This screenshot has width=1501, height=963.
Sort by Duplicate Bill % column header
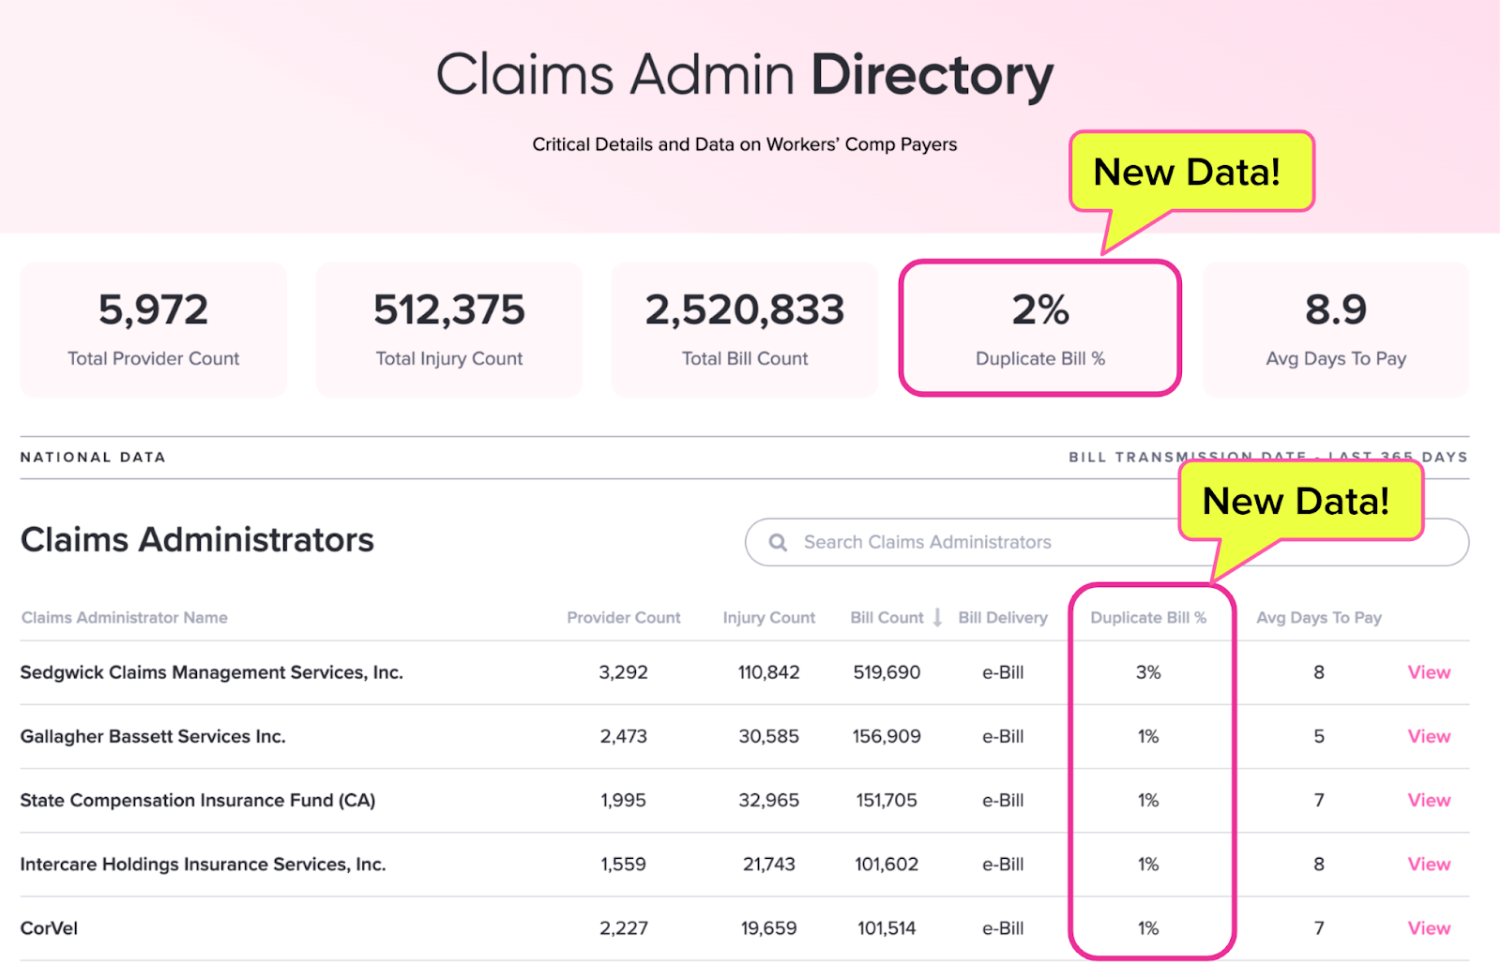(x=1147, y=617)
